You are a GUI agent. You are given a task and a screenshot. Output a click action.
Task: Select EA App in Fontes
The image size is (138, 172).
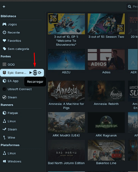(13, 81)
